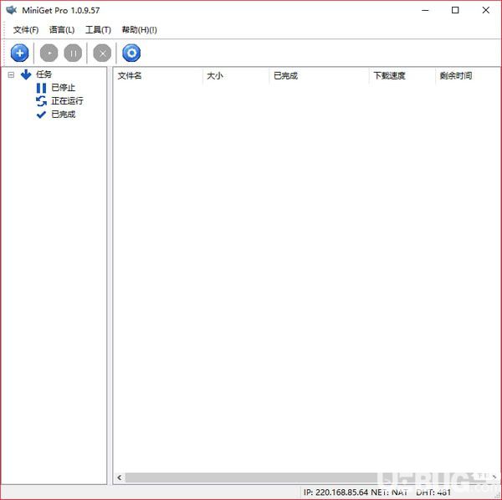Select the 已停止 tree item
Viewport: 502px width, 500px height.
(x=64, y=87)
